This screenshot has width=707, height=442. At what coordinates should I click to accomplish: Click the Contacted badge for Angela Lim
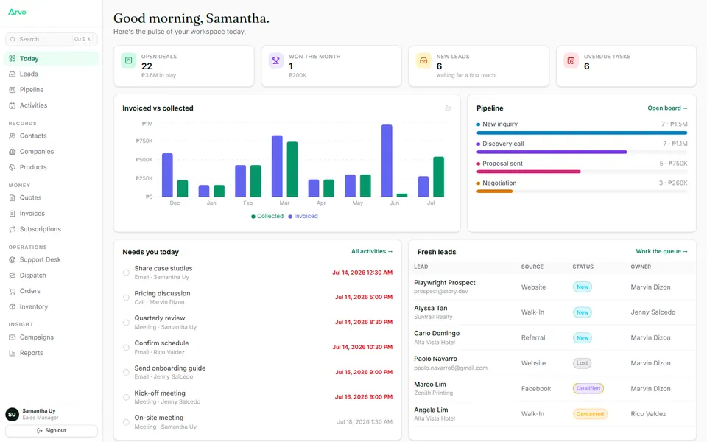click(590, 414)
